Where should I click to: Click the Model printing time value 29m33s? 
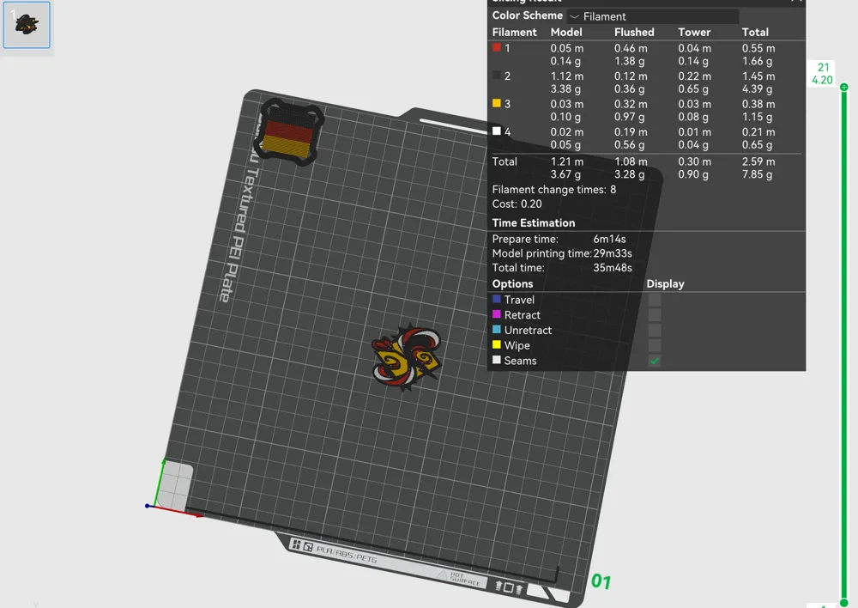click(x=613, y=253)
